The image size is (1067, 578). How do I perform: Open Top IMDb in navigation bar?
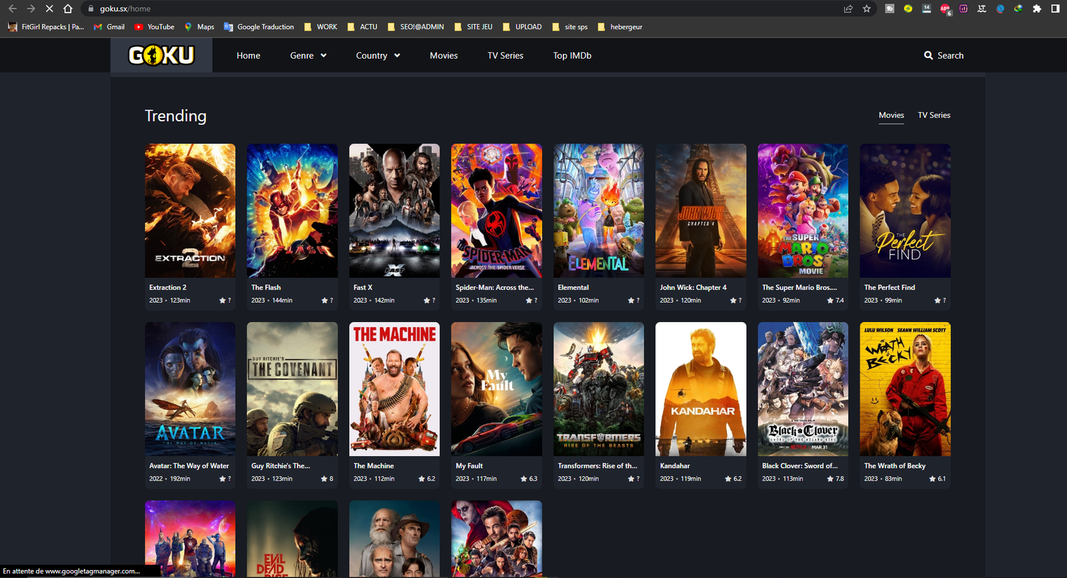coord(572,55)
